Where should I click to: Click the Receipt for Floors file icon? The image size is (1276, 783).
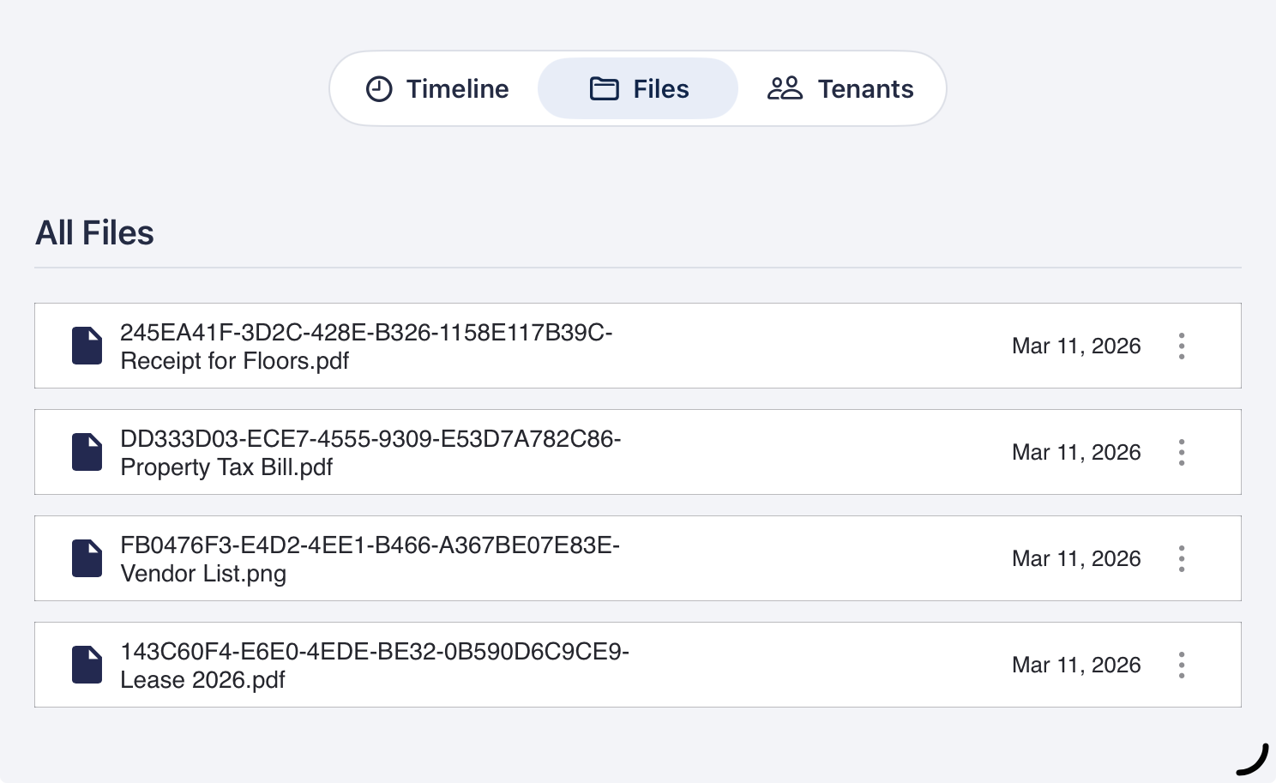pyautogui.click(x=87, y=346)
